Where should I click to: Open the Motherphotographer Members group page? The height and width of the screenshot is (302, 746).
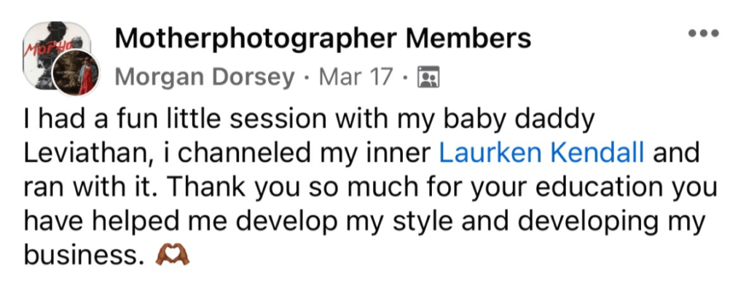[323, 39]
